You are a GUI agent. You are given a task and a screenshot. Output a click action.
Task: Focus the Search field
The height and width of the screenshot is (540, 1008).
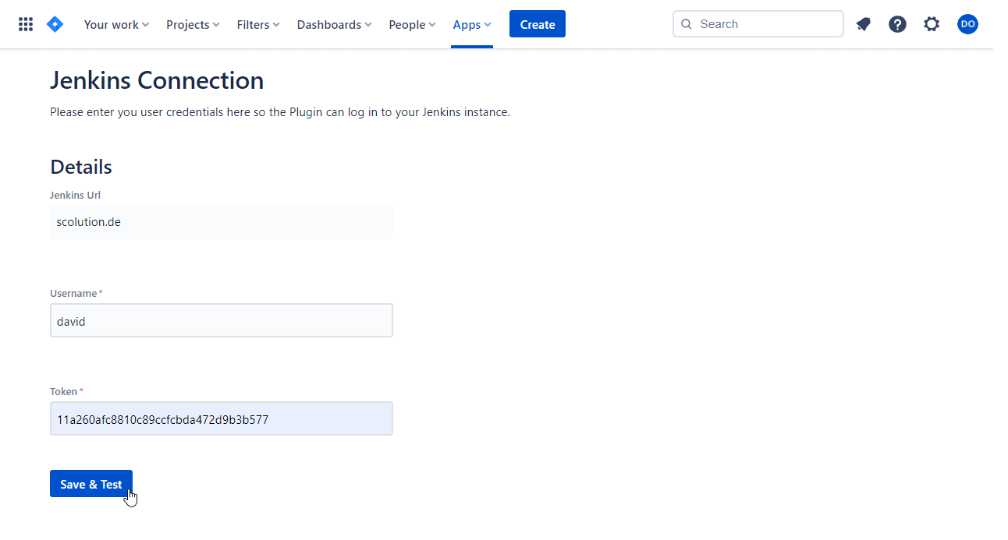[758, 24]
